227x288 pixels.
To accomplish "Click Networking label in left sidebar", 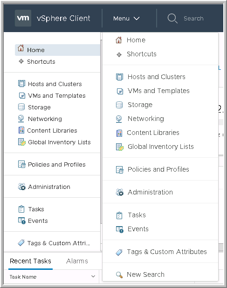I will [45, 119].
